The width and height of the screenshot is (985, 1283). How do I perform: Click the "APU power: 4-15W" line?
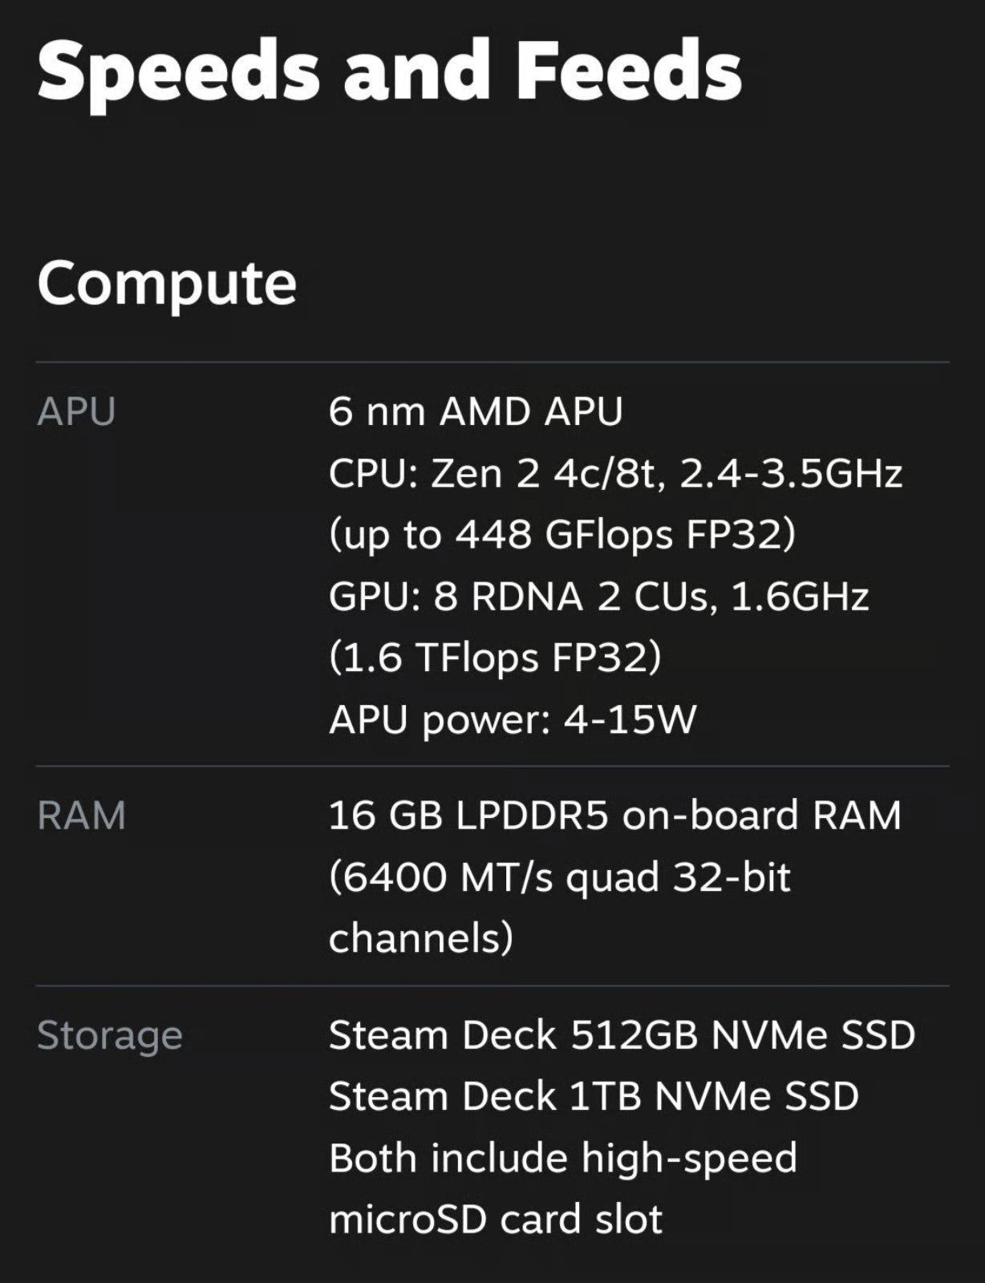pyautogui.click(x=513, y=718)
